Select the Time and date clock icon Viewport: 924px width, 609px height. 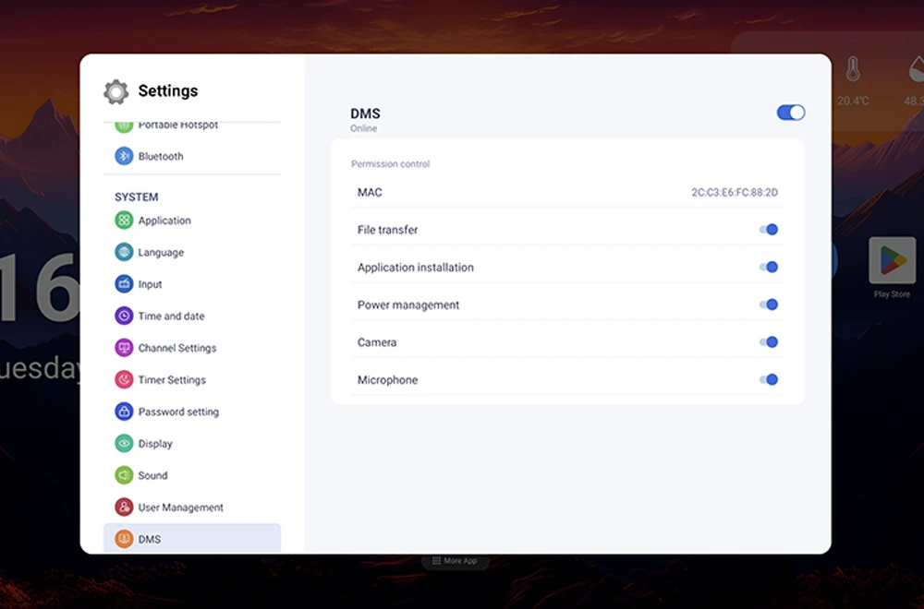click(124, 316)
